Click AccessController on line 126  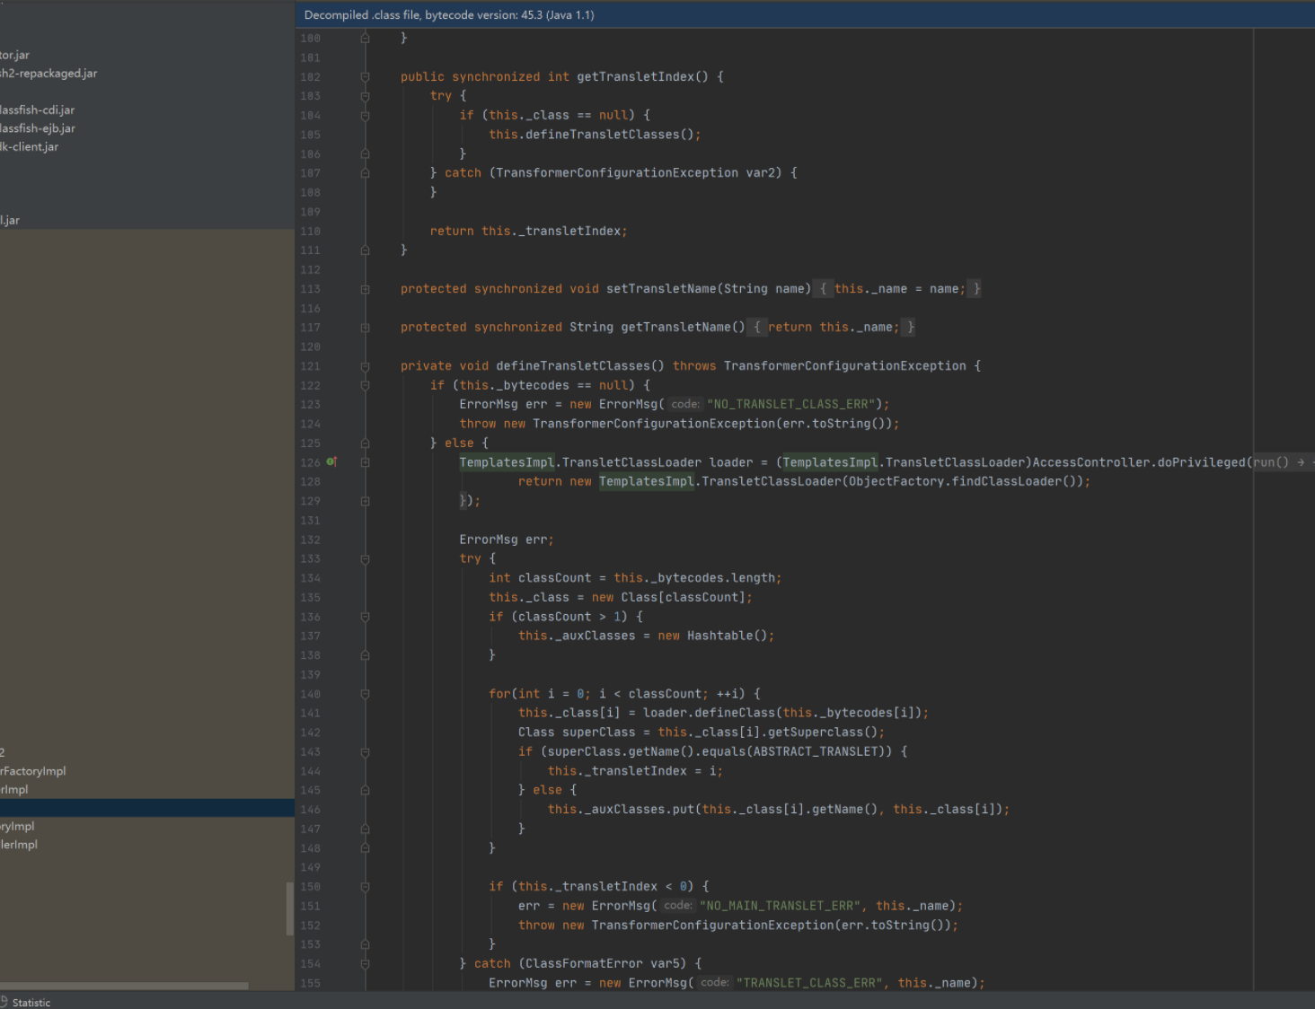[x=1091, y=462]
